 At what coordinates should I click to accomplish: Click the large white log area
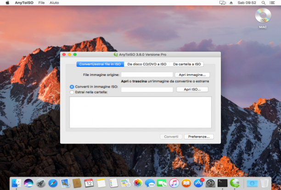pos(140,112)
